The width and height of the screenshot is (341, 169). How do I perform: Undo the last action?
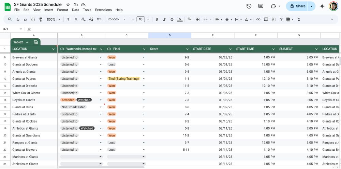click(x=18, y=19)
